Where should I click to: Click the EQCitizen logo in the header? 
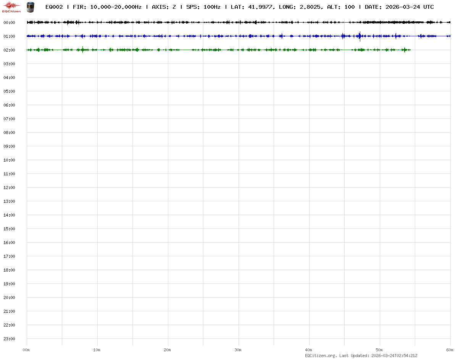(x=11, y=7)
